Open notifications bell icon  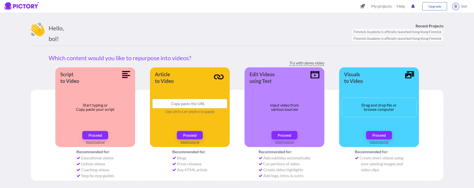(x=413, y=6)
